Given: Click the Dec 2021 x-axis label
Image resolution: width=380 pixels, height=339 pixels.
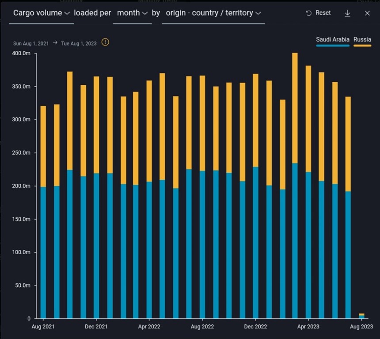Looking at the screenshot, I should click(x=96, y=327).
